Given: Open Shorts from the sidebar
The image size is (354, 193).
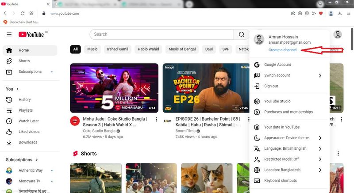Looking at the screenshot, I should (24, 61).
